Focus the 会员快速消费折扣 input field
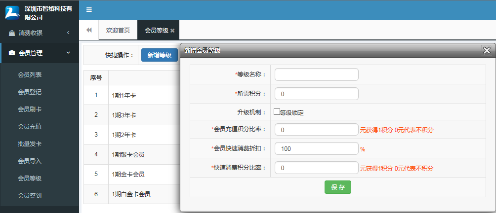496x213 pixels. click(x=317, y=148)
